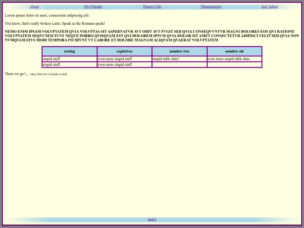
Task: Visit the Thingamajigs link
Action: [x=211, y=7]
